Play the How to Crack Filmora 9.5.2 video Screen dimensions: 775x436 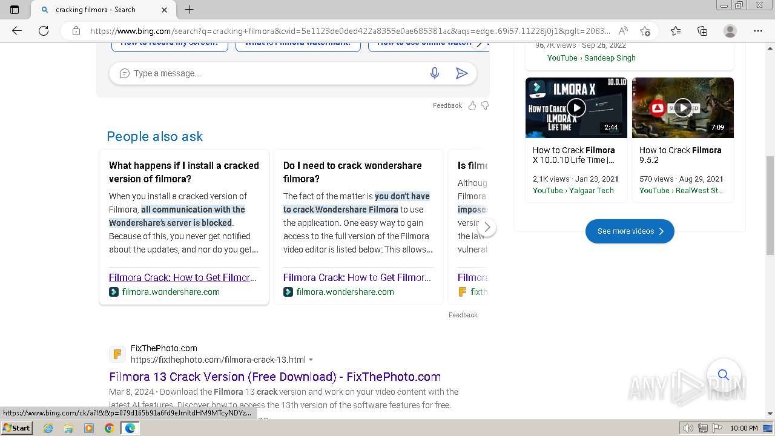(x=683, y=108)
